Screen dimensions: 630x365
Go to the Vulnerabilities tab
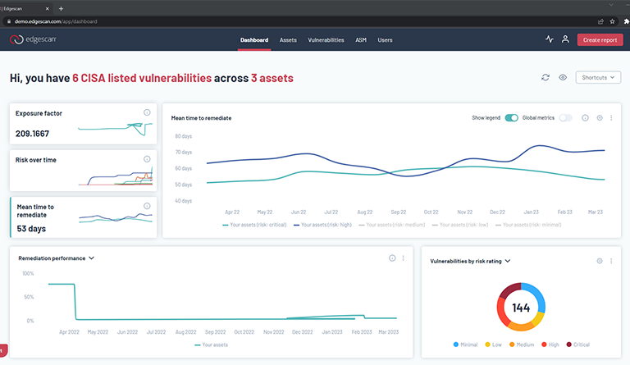pyautogui.click(x=326, y=40)
